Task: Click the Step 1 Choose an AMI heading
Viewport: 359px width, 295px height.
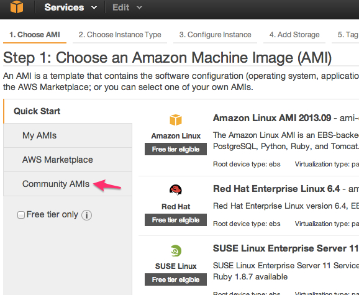Action: coord(167,58)
